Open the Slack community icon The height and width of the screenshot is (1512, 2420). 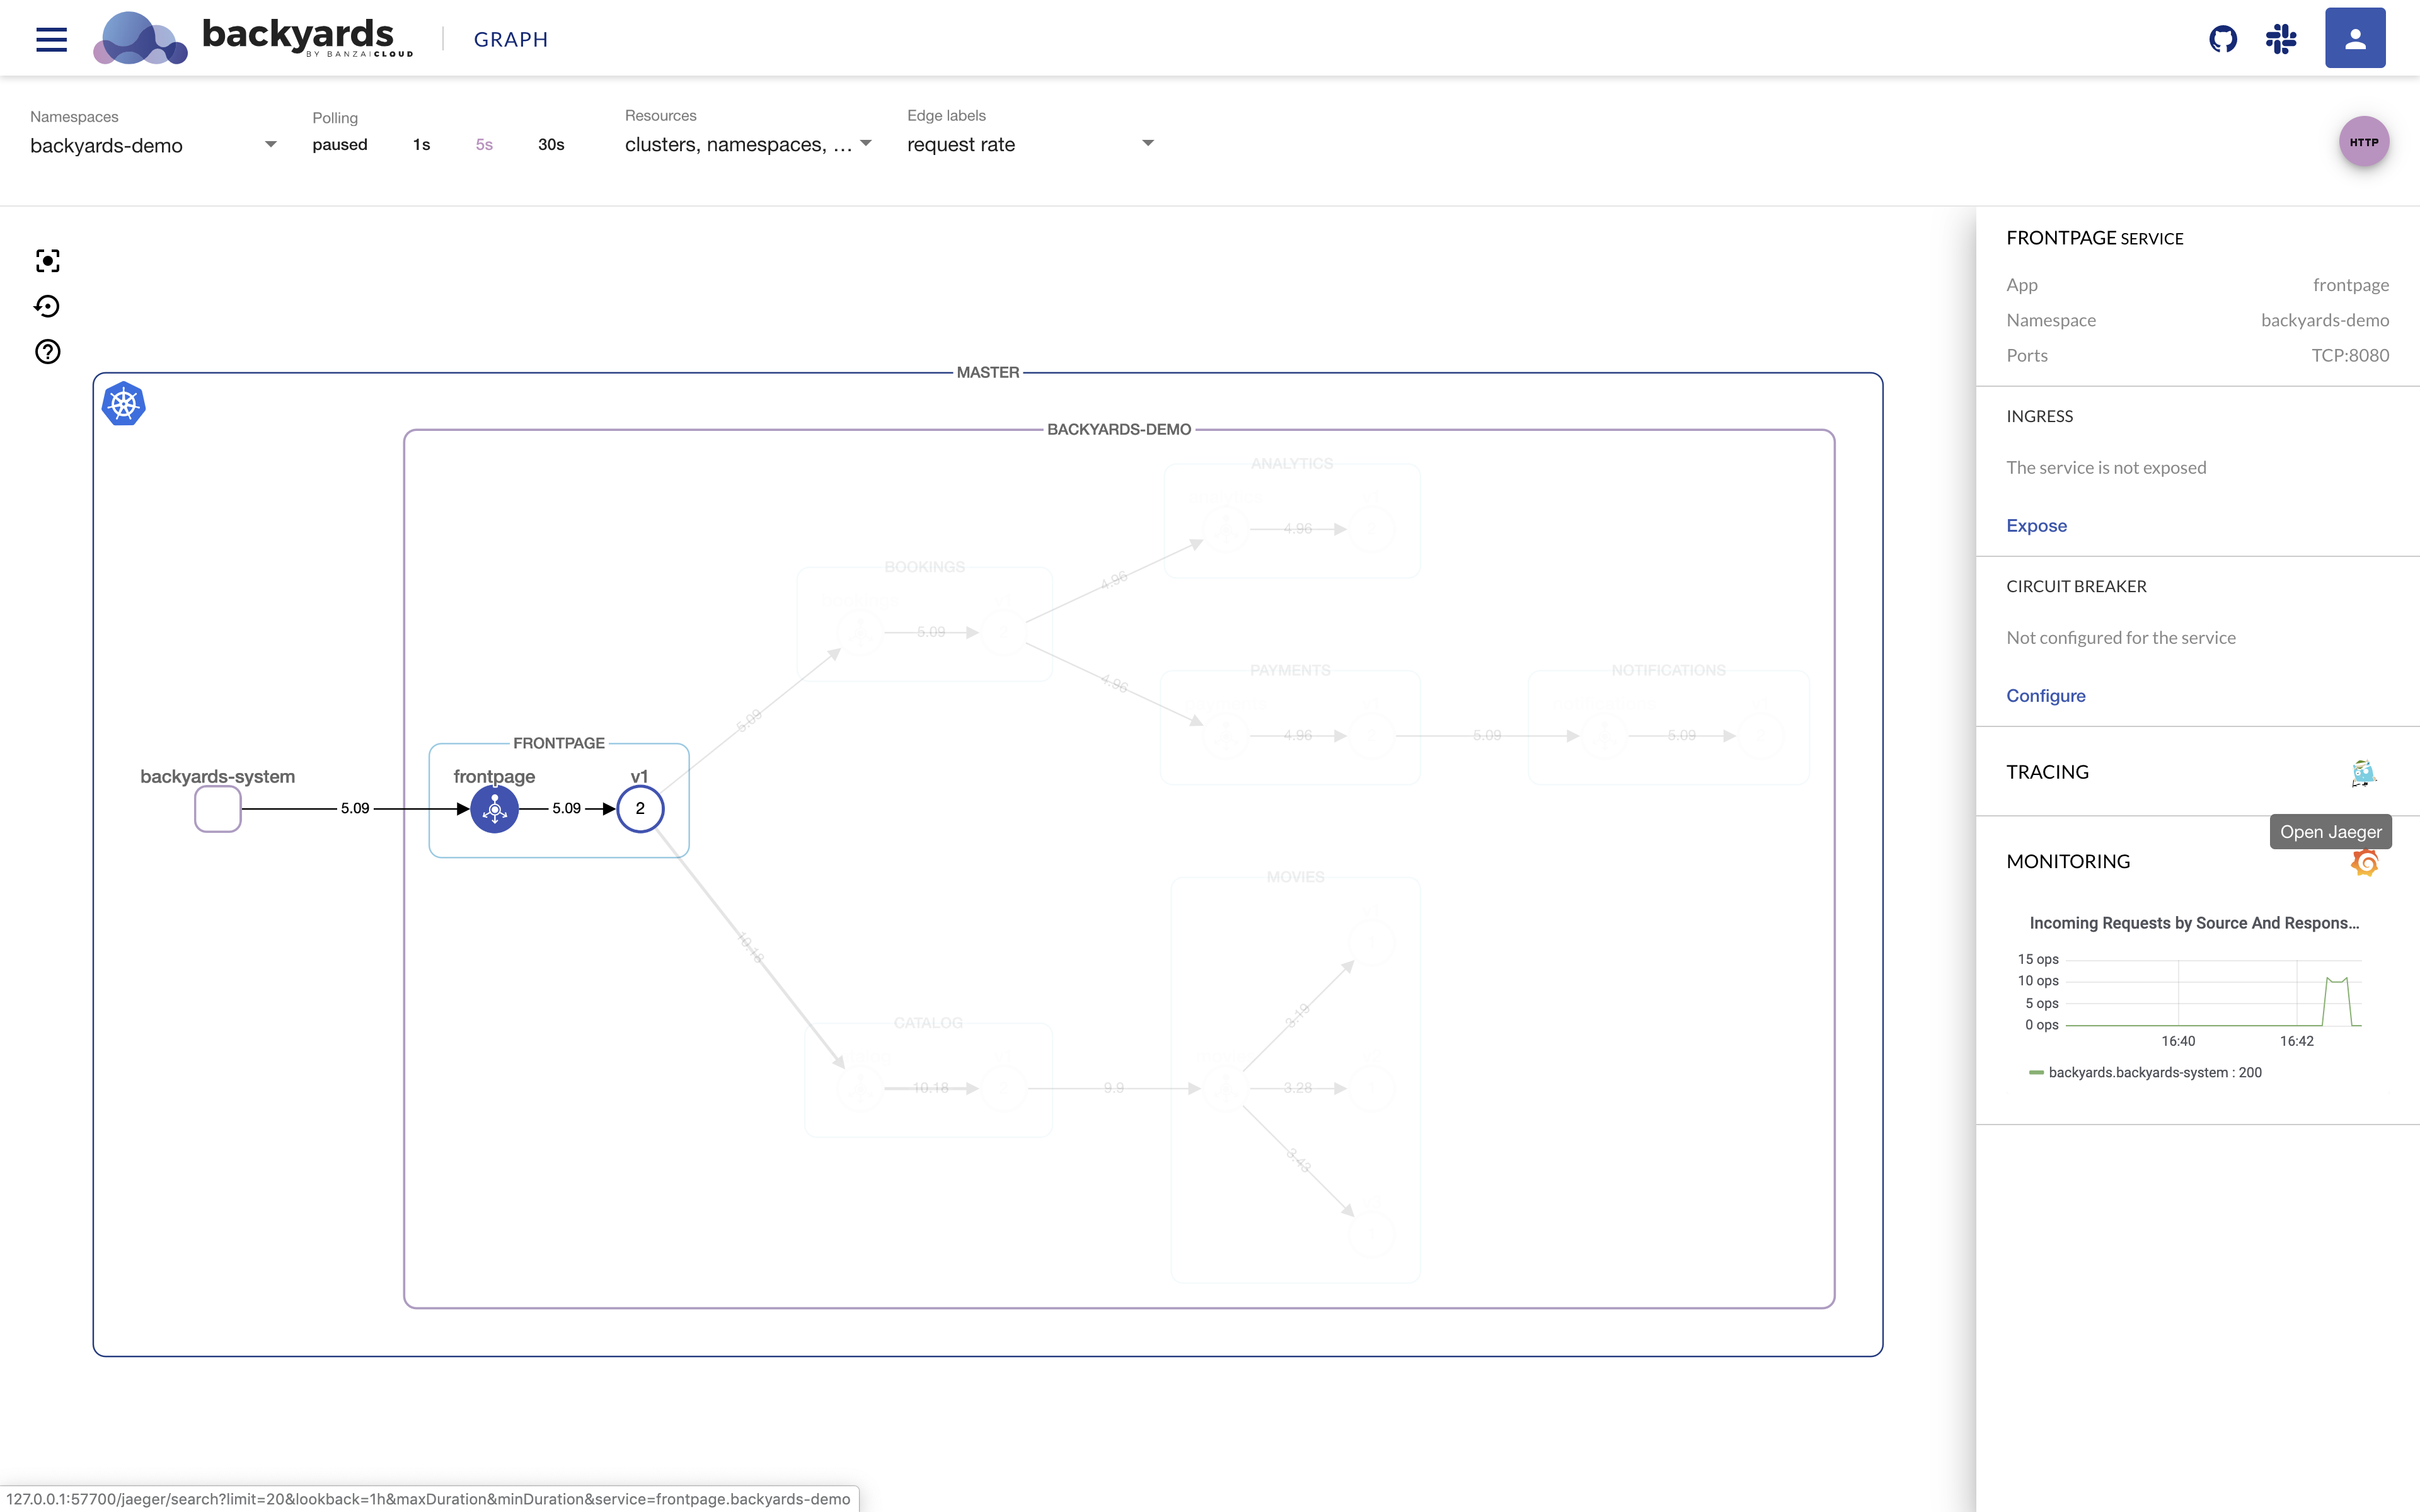point(2281,39)
